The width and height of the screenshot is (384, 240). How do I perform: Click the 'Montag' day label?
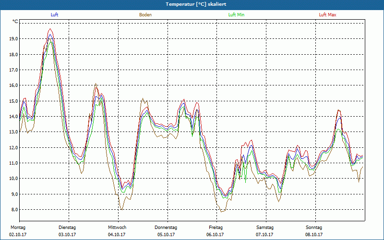point(18,228)
